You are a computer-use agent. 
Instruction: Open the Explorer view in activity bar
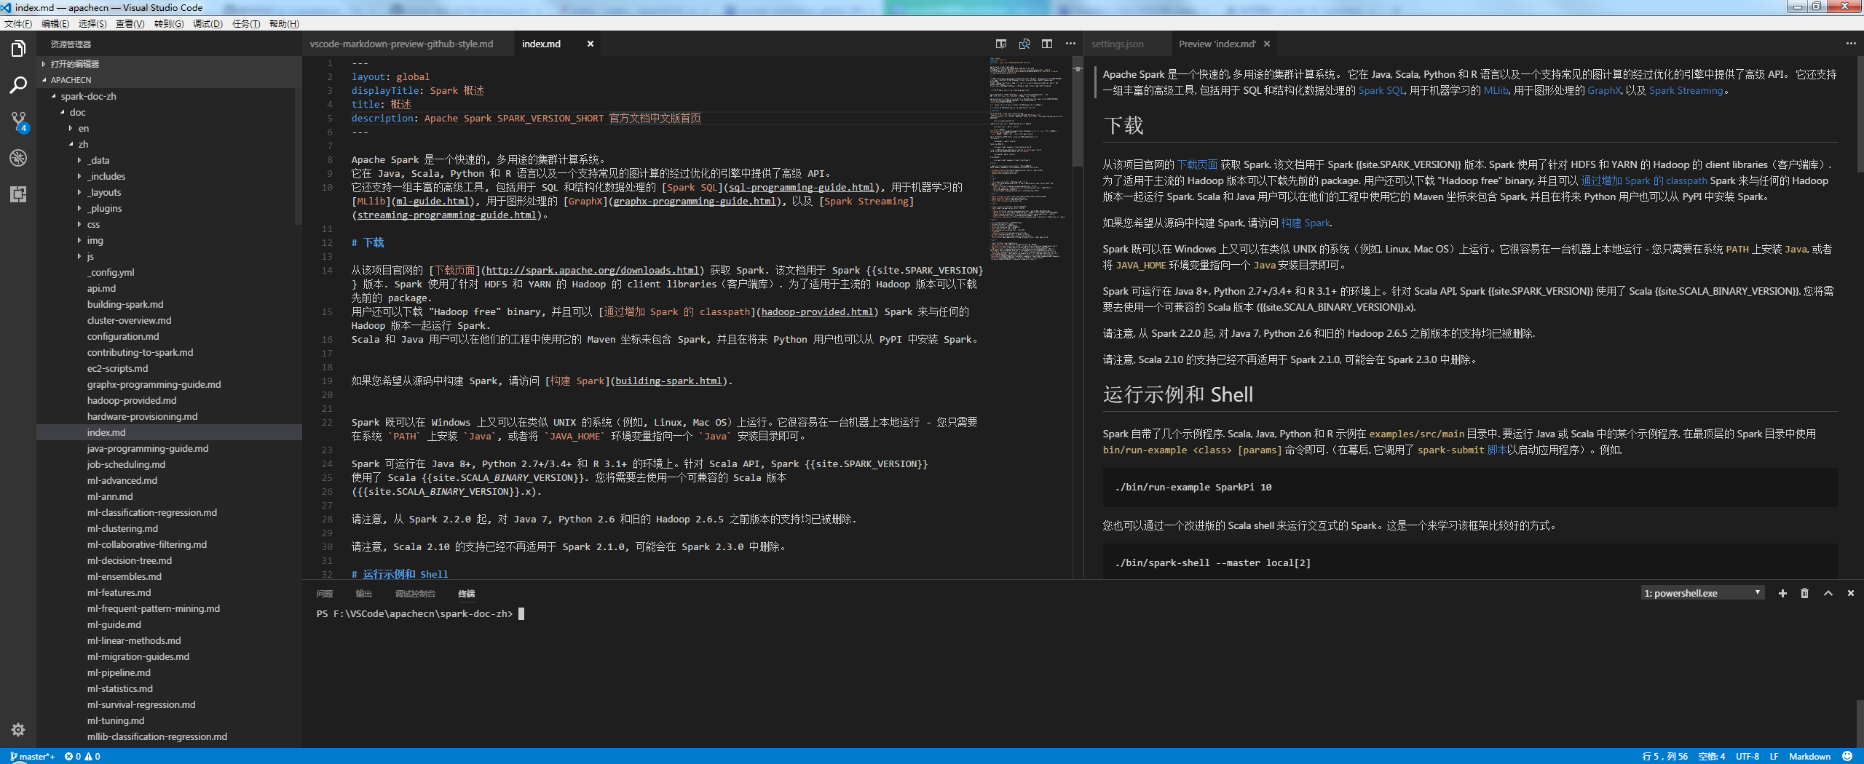pyautogui.click(x=18, y=49)
